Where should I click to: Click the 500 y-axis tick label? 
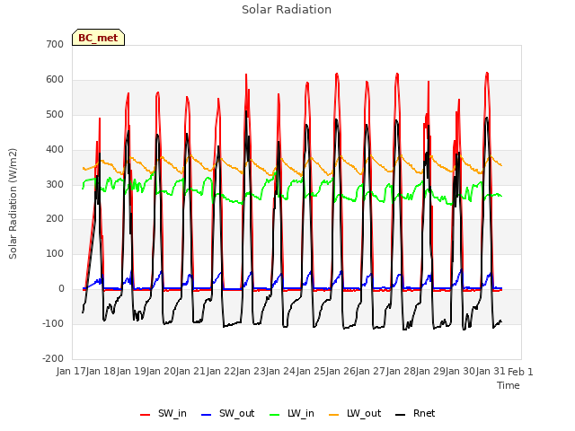55,114
